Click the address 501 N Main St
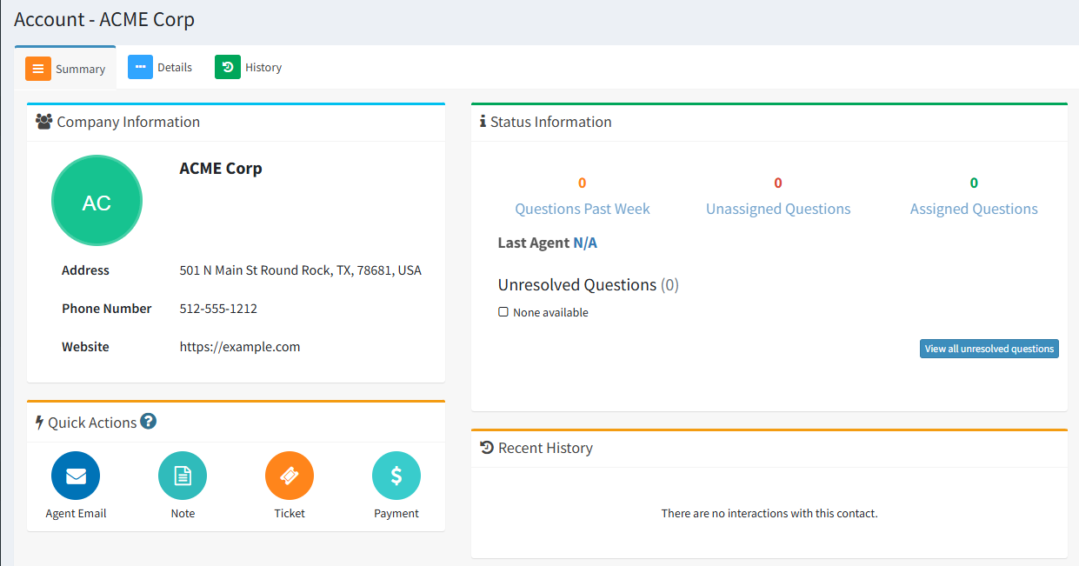 coord(301,270)
